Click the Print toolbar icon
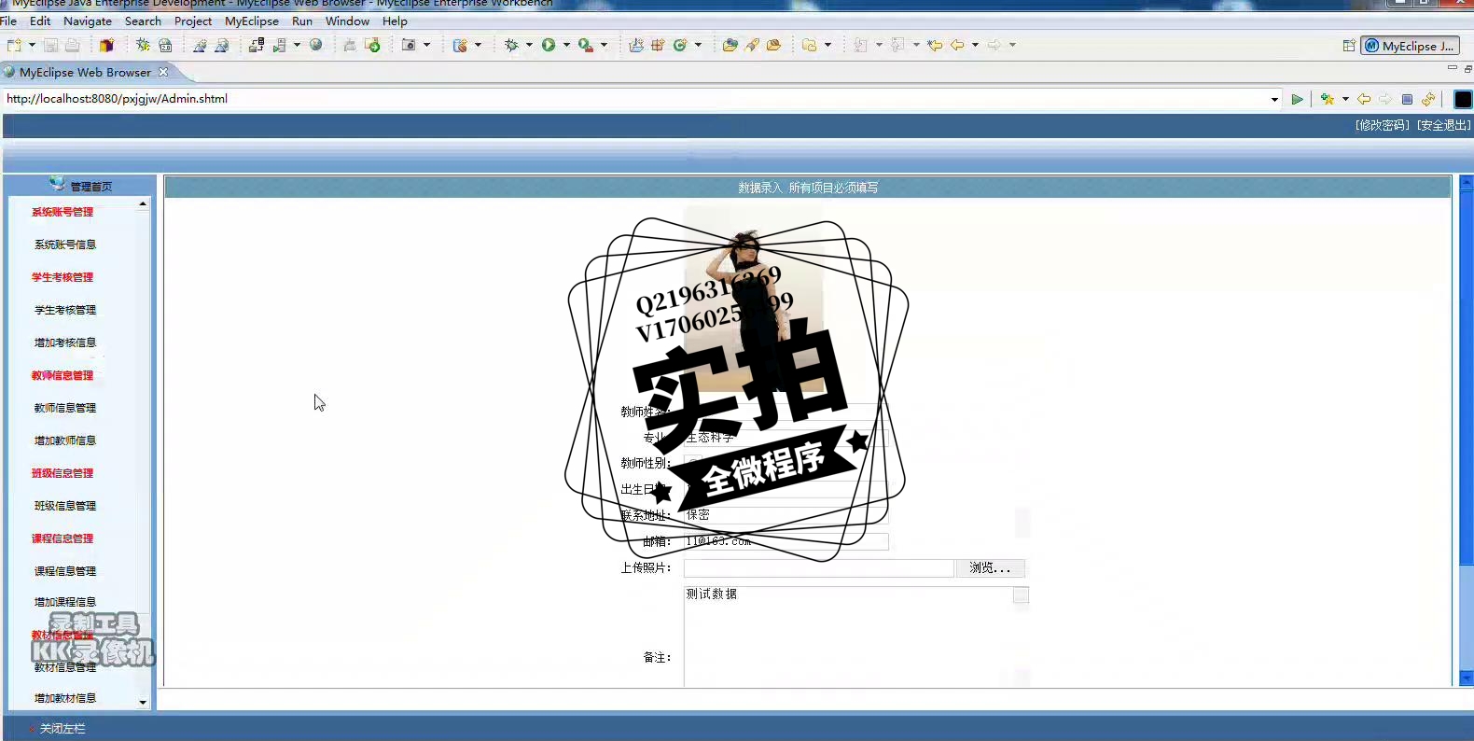The height and width of the screenshot is (741, 1474). pos(72,45)
